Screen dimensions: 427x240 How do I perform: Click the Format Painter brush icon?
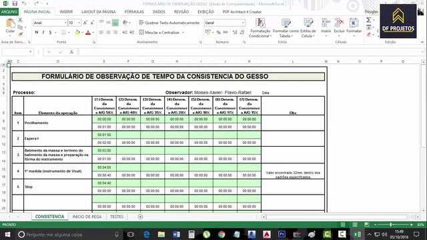(20, 34)
